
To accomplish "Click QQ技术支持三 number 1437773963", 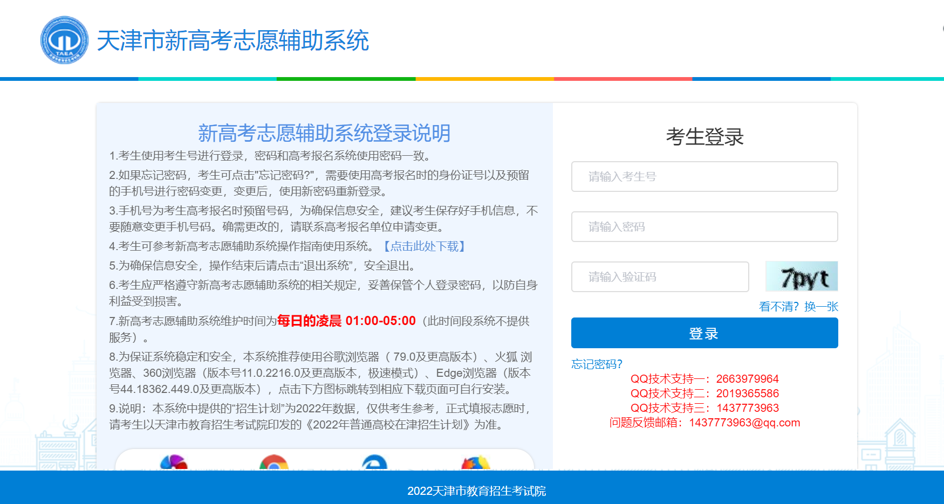I will (747, 408).
